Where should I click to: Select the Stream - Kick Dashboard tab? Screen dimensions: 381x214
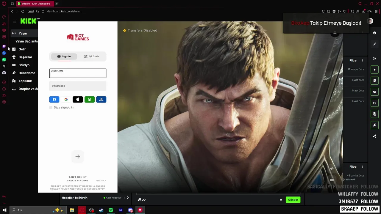[x=35, y=4]
